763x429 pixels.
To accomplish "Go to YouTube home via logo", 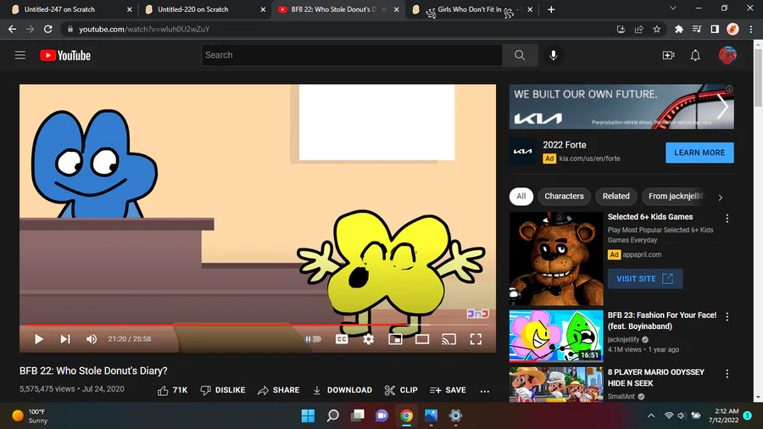I will click(x=65, y=55).
